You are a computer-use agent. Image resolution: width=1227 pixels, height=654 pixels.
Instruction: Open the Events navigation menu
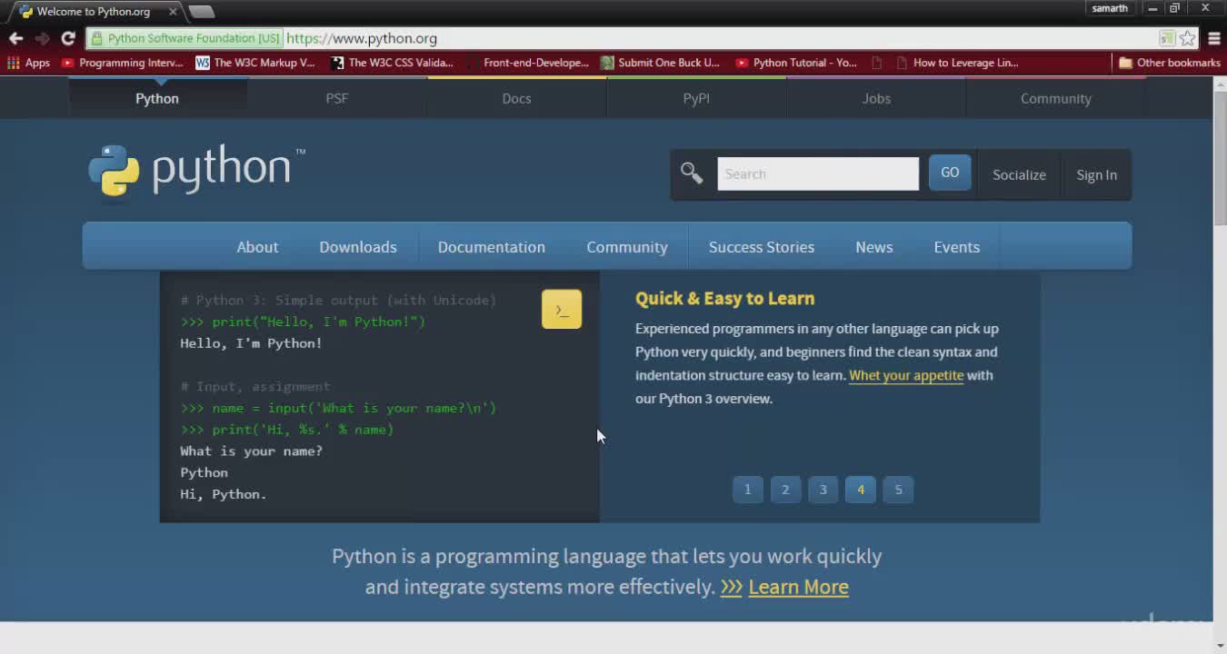[957, 247]
